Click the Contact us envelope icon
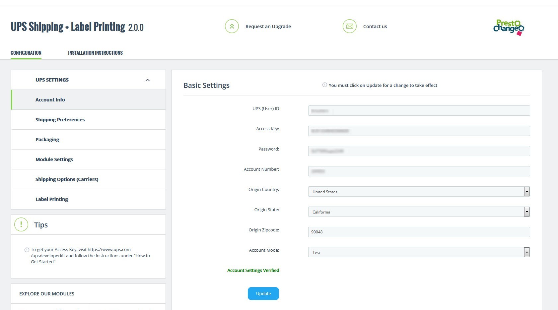This screenshot has width=558, height=310. [350, 26]
